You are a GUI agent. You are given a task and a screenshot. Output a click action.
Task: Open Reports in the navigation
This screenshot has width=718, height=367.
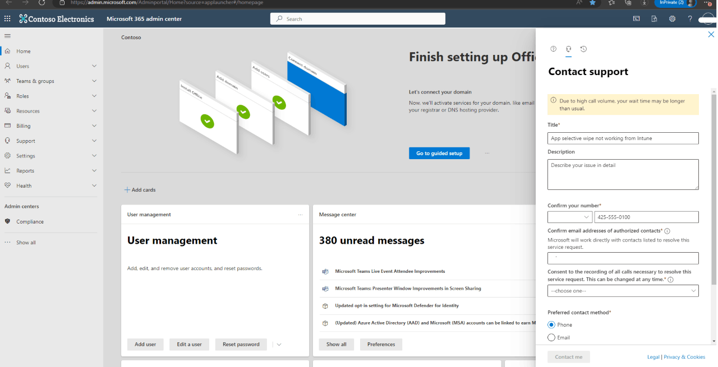[x=25, y=170]
